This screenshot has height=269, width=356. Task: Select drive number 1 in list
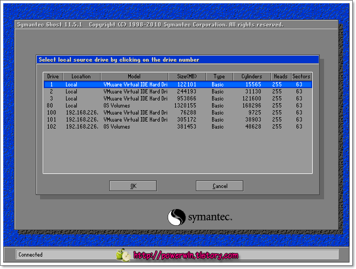point(178,84)
